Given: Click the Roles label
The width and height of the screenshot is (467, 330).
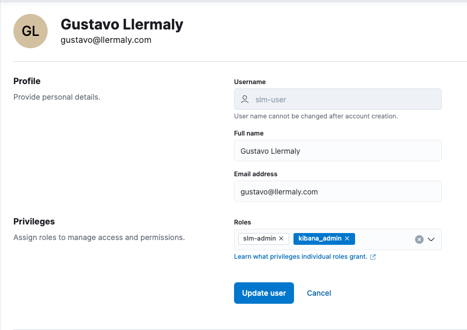Looking at the screenshot, I should (x=243, y=222).
